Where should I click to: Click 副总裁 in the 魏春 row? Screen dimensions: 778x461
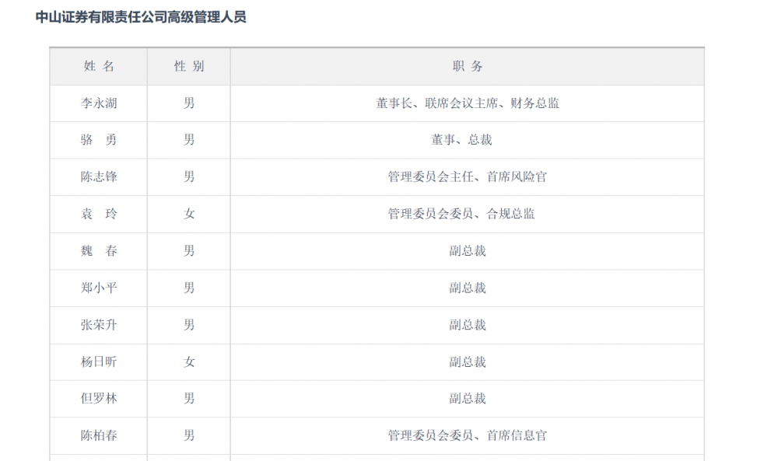(468, 251)
